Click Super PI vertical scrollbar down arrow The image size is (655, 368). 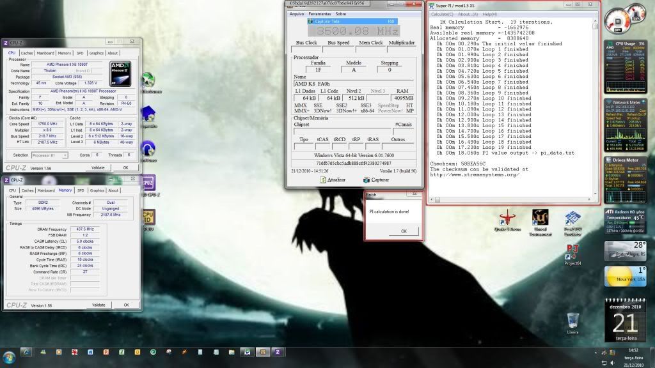(596, 194)
